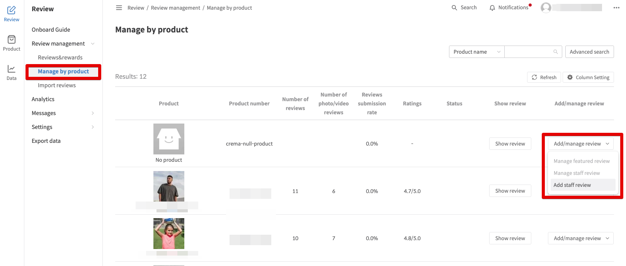Expand the Product name filter dropdown
This screenshot has width=626, height=266.
(x=476, y=52)
